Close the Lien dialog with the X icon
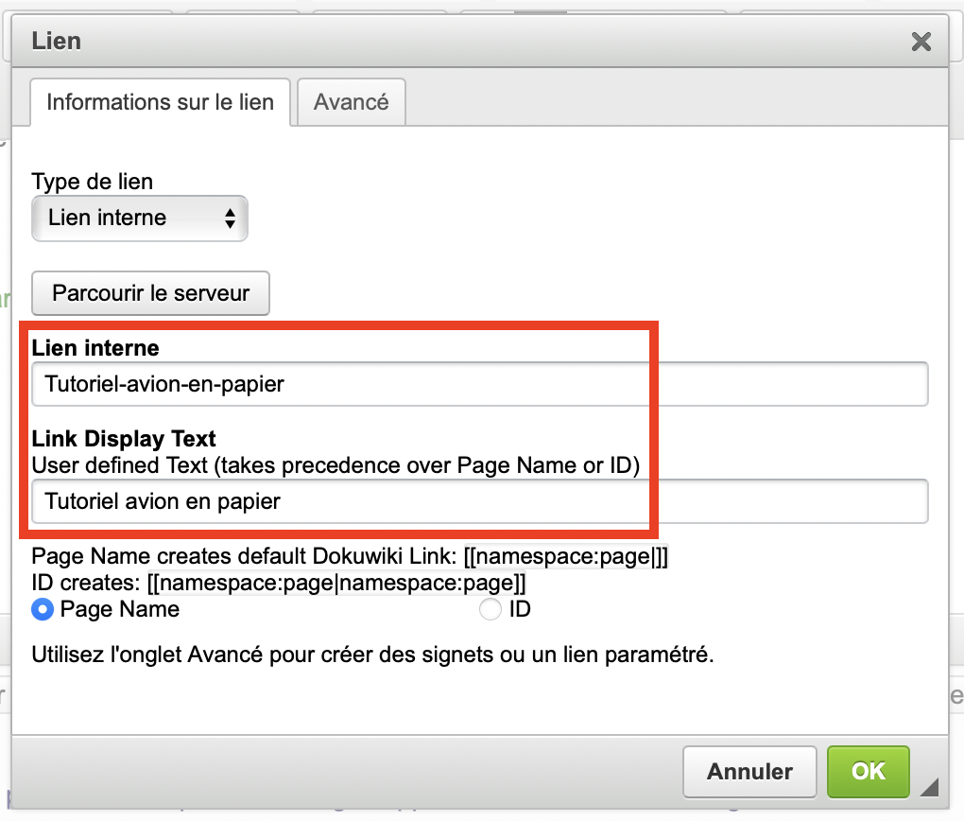 tap(921, 42)
